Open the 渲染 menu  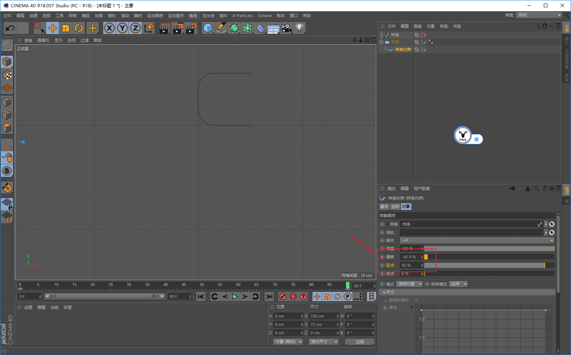(x=125, y=16)
